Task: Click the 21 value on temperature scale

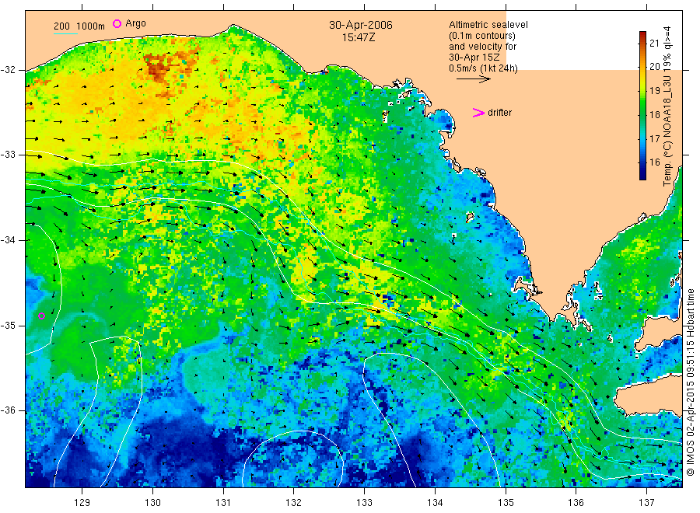Action: [654, 44]
